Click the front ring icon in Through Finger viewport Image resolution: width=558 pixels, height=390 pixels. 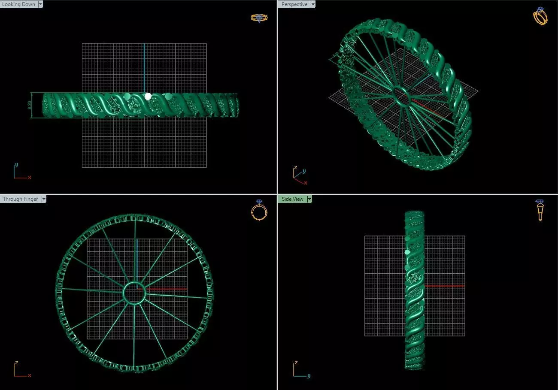[259, 210]
